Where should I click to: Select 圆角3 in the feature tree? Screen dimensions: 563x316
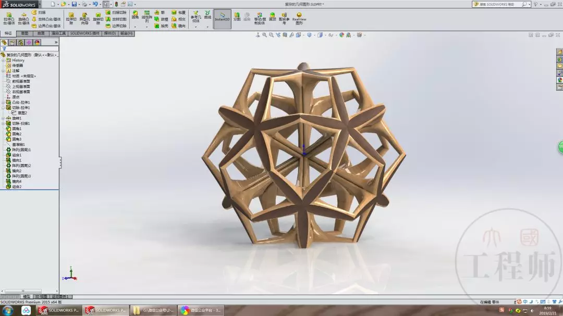[x=14, y=139]
